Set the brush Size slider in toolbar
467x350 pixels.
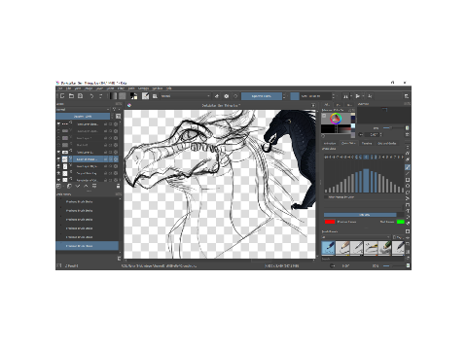[311, 96]
